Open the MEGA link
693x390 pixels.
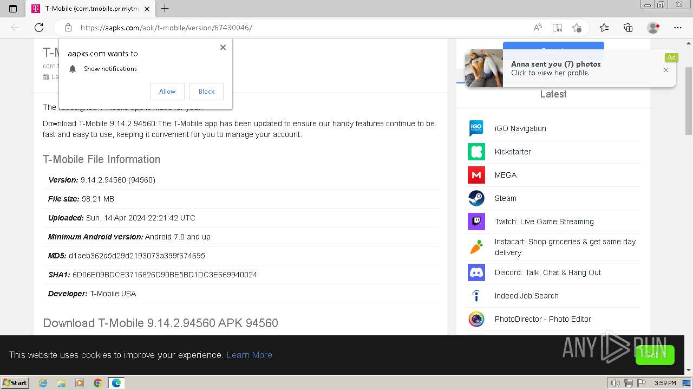(506, 175)
